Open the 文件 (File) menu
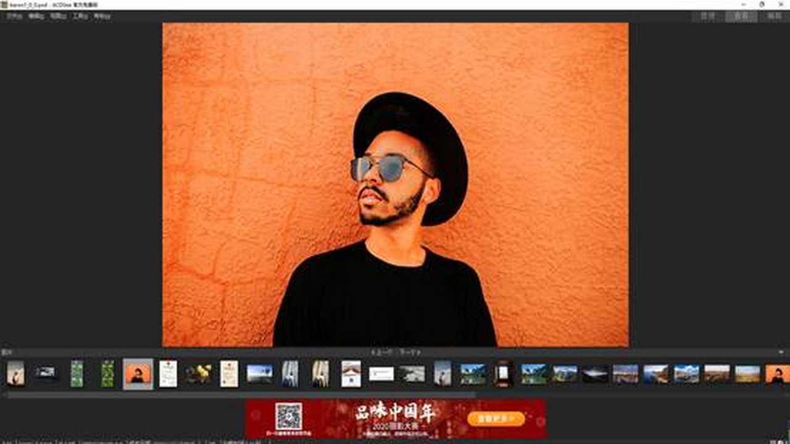Screen dimensions: 790x444 [x=14, y=16]
